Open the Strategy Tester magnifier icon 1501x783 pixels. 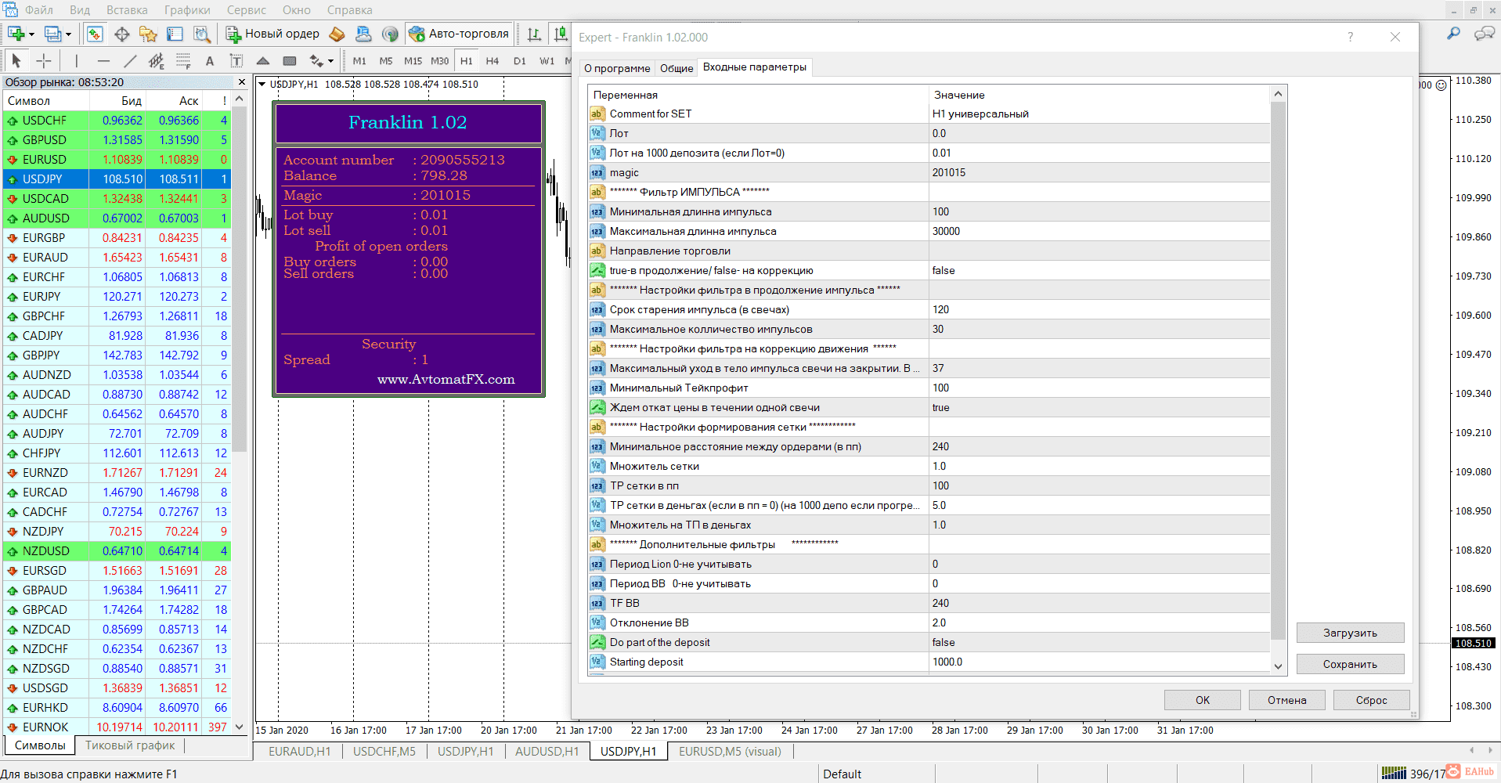tap(202, 34)
